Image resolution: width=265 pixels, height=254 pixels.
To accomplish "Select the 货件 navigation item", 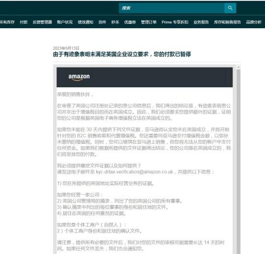I will [x=102, y=22].
